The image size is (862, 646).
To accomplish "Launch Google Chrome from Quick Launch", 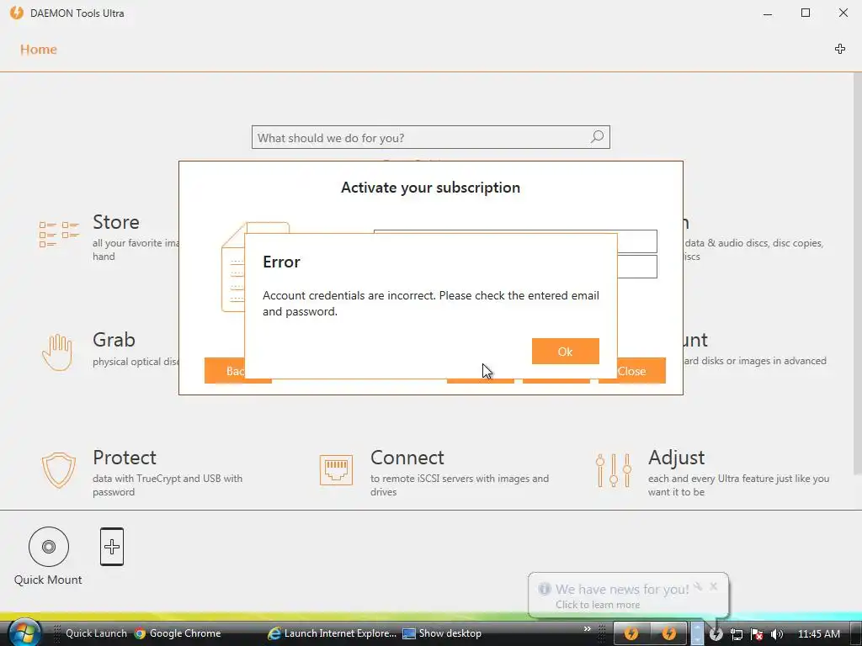I will click(x=177, y=633).
